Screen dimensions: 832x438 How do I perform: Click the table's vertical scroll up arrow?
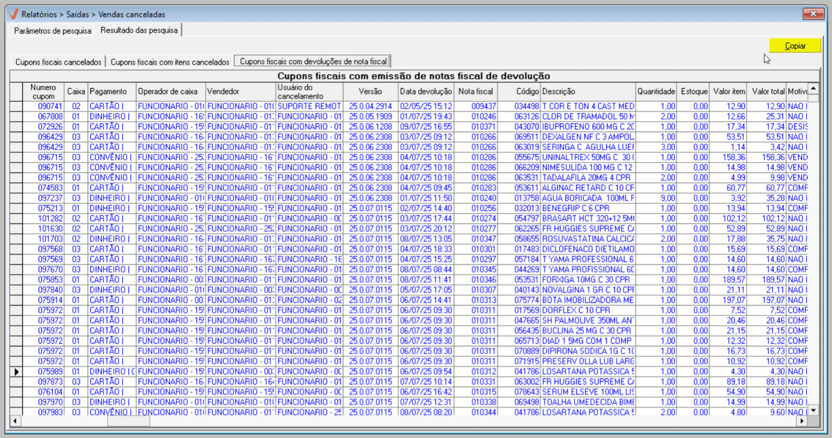pos(813,88)
